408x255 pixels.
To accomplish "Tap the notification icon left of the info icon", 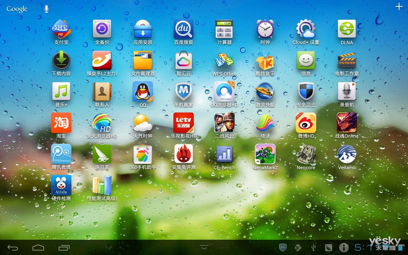I will coord(328,248).
